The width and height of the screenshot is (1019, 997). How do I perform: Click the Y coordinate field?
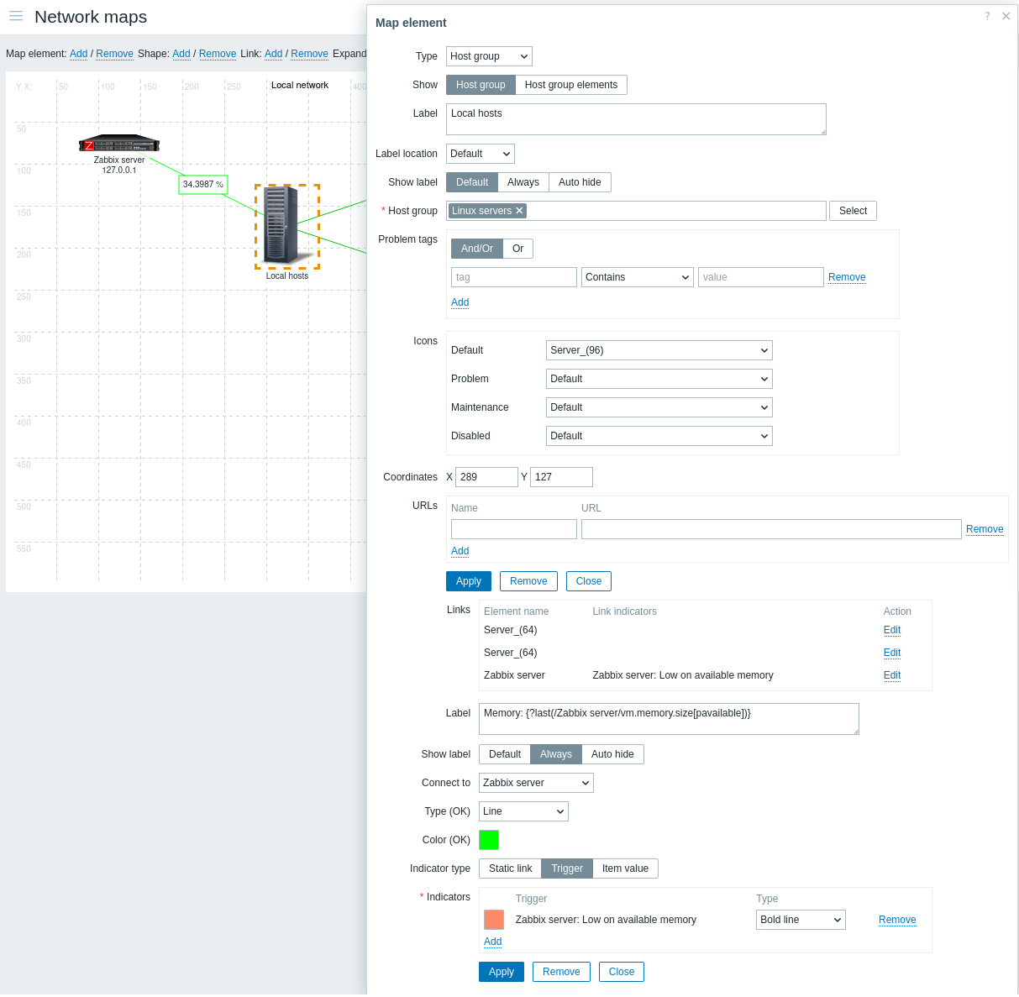(x=562, y=477)
